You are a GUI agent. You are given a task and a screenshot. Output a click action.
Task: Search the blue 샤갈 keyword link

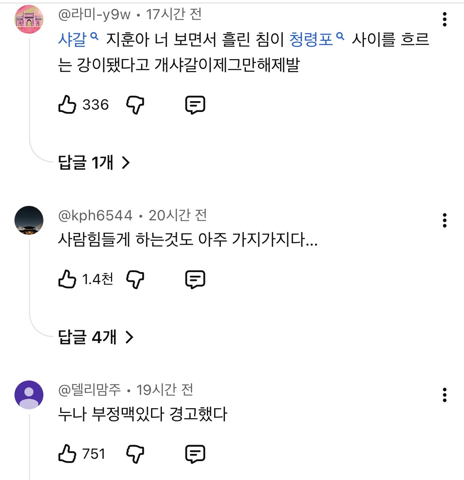(78, 39)
